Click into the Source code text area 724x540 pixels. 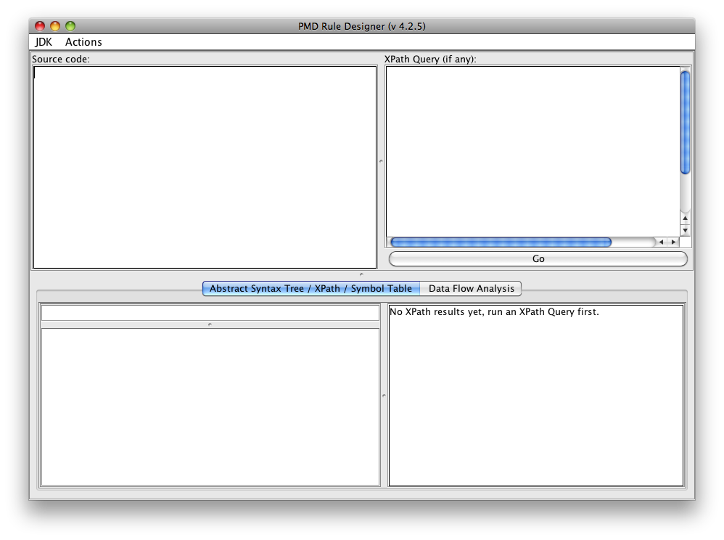tap(205, 167)
